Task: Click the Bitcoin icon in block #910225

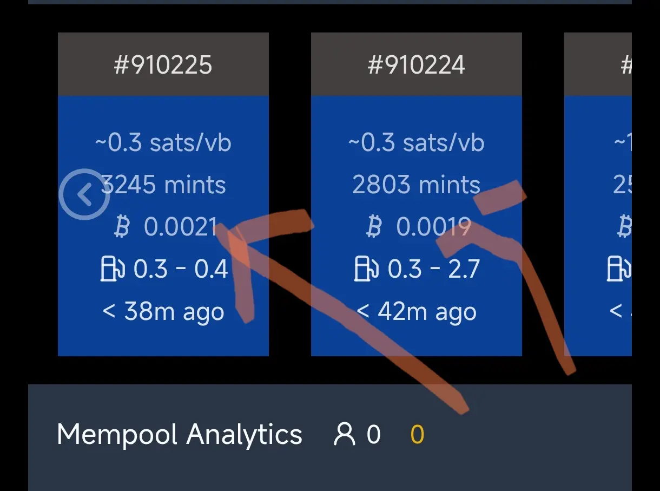Action: pyautogui.click(x=123, y=227)
